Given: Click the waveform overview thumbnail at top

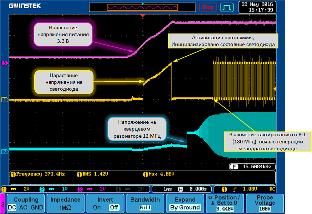Looking at the screenshot, I should [x=142, y=7].
